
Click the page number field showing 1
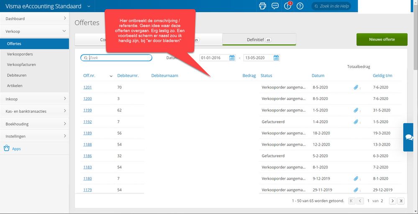coord(368,201)
